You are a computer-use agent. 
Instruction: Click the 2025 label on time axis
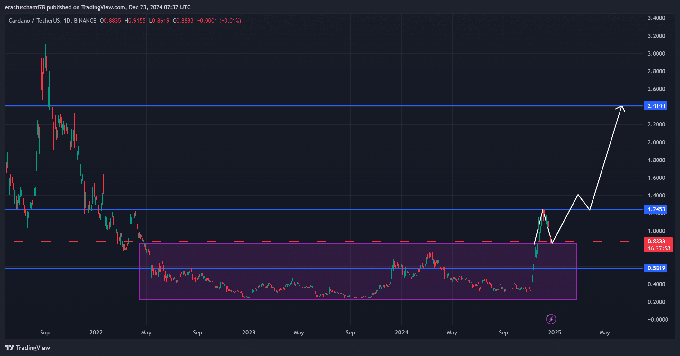coord(555,333)
